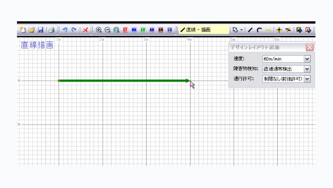The width and height of the screenshot is (333, 188).
Task: Zoom out with the minus magnifier
Action: coord(107,30)
